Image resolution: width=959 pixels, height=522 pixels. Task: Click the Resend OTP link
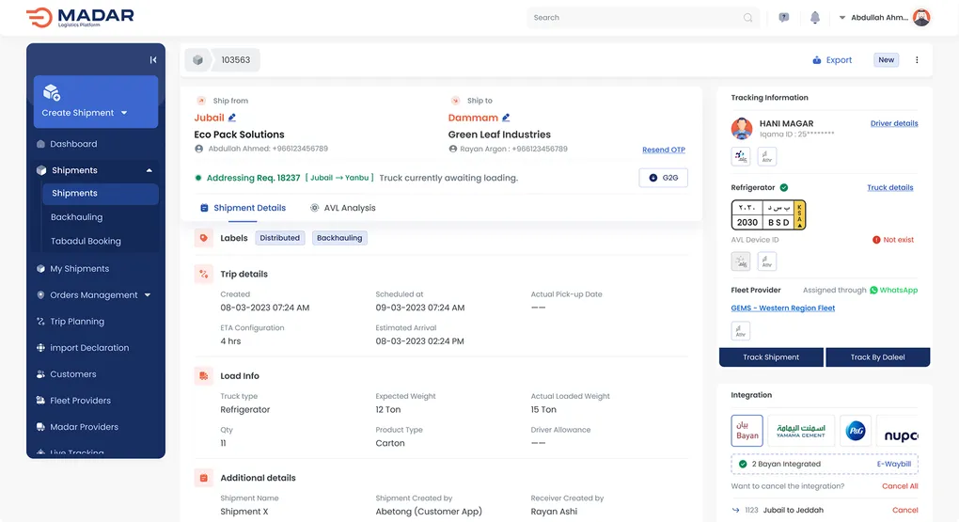(663, 150)
